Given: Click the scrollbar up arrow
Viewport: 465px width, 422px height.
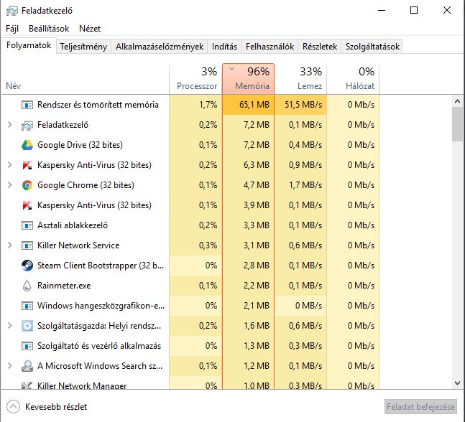Looking at the screenshot, I should [457, 101].
